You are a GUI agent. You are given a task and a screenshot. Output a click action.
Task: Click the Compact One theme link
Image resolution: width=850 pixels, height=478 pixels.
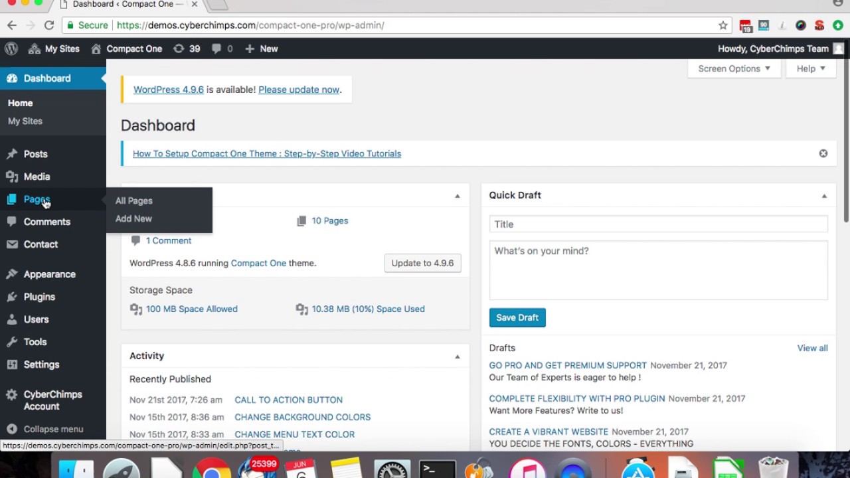[258, 263]
